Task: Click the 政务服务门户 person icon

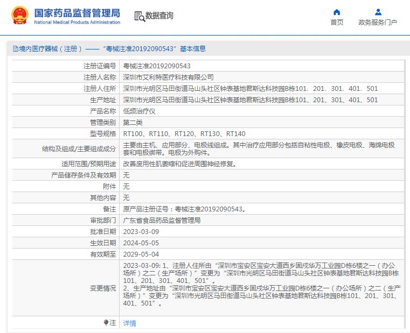Action: [378, 12]
